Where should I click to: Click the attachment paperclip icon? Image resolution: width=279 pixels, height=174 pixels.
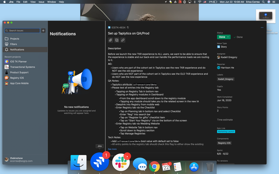pos(110,40)
